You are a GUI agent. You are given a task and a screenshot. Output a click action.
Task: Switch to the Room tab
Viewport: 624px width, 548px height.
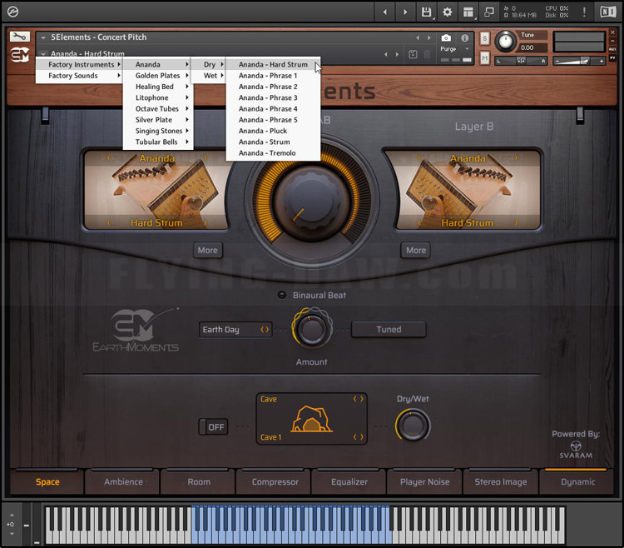coord(199,482)
